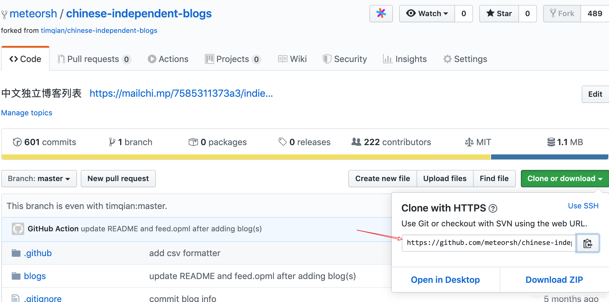This screenshot has width=609, height=302.
Task: Copy clone URL to clipboard
Action: [588, 243]
